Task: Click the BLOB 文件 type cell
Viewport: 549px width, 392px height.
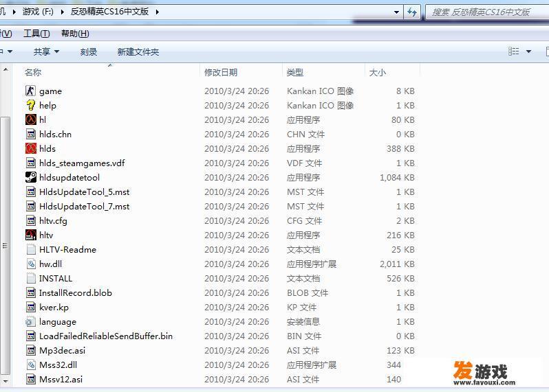Action: pyautogui.click(x=308, y=292)
